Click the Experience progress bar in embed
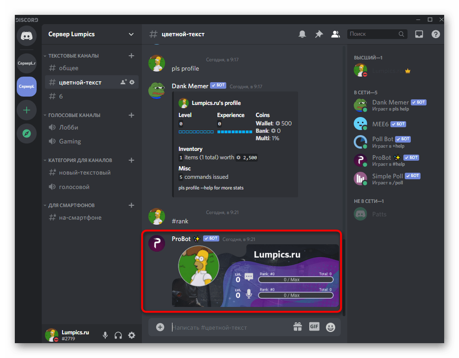This screenshot has width=459, height=358. coord(235,132)
